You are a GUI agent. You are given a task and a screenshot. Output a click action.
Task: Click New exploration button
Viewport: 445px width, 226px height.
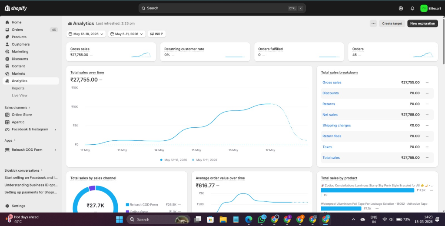click(x=422, y=23)
